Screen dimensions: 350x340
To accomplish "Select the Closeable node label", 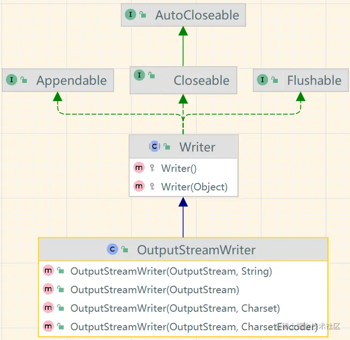I will coord(201,81).
